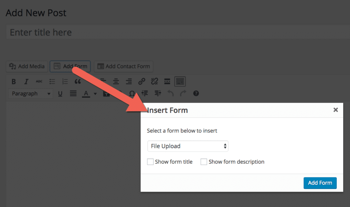Enable Show form title checkbox
Screen dimensions: 350x207
tap(150, 162)
